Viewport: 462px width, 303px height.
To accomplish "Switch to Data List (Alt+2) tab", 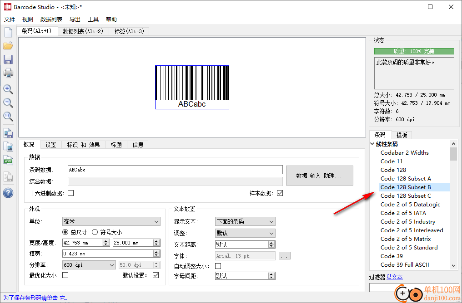I will 83,31.
